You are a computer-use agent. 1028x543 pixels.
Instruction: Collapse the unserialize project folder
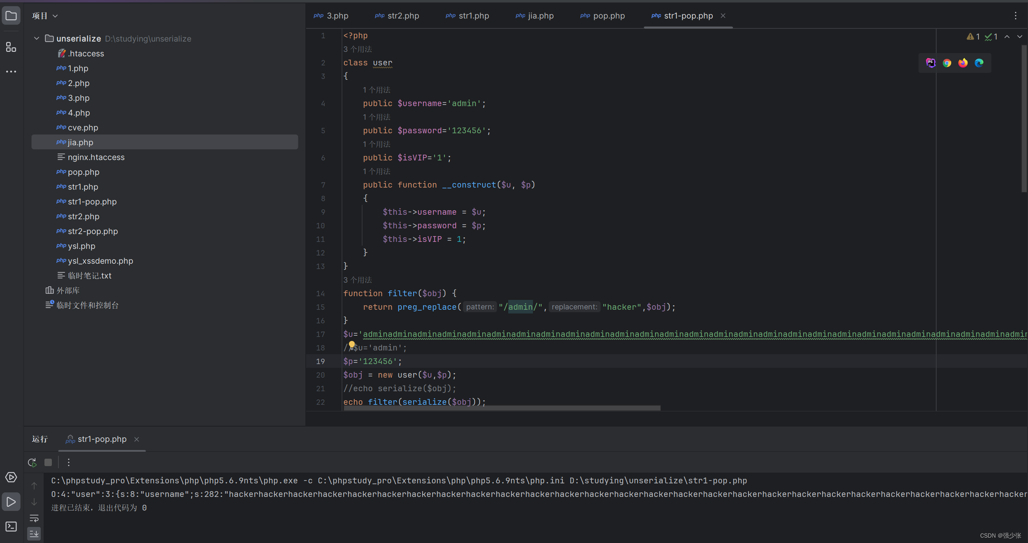(x=37, y=38)
